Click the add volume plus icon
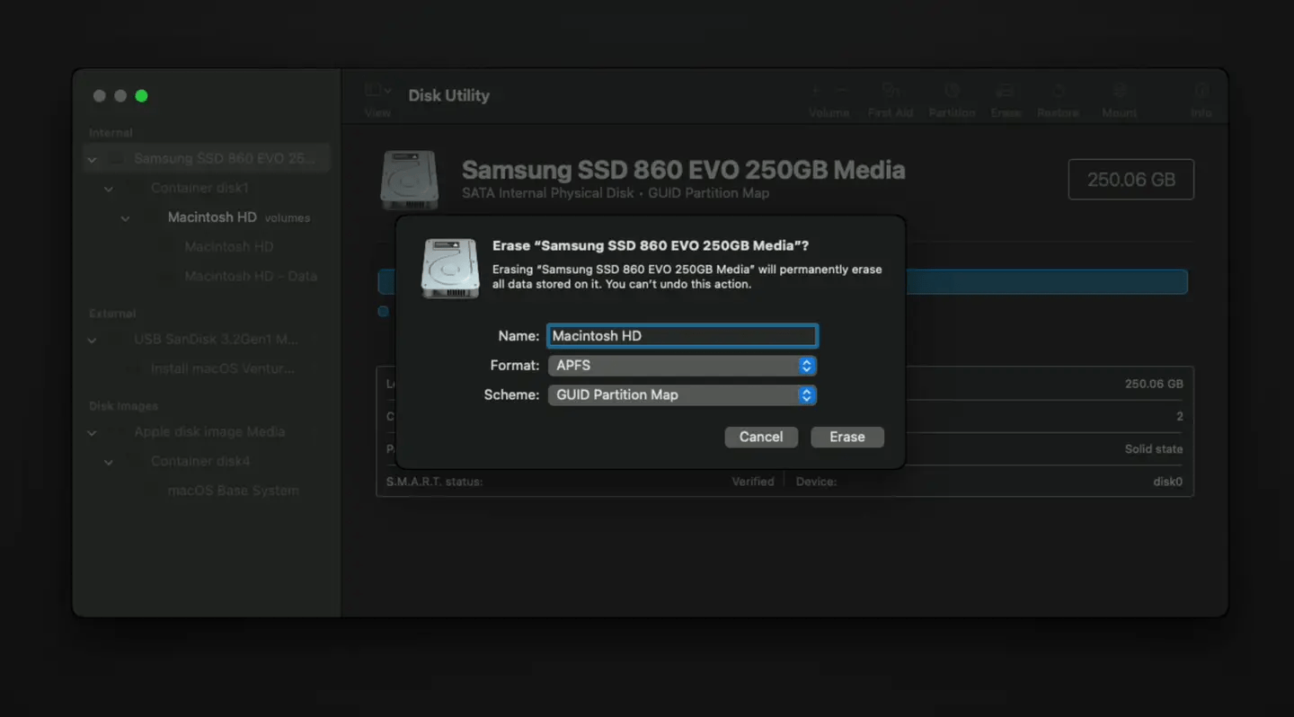The image size is (1294, 717). pyautogui.click(x=816, y=91)
